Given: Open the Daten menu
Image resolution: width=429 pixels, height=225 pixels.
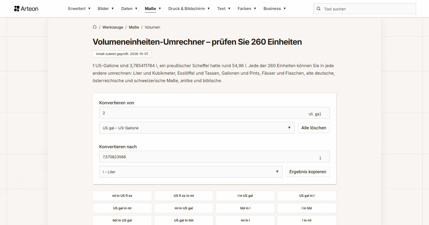Looking at the screenshot, I should click(129, 9).
